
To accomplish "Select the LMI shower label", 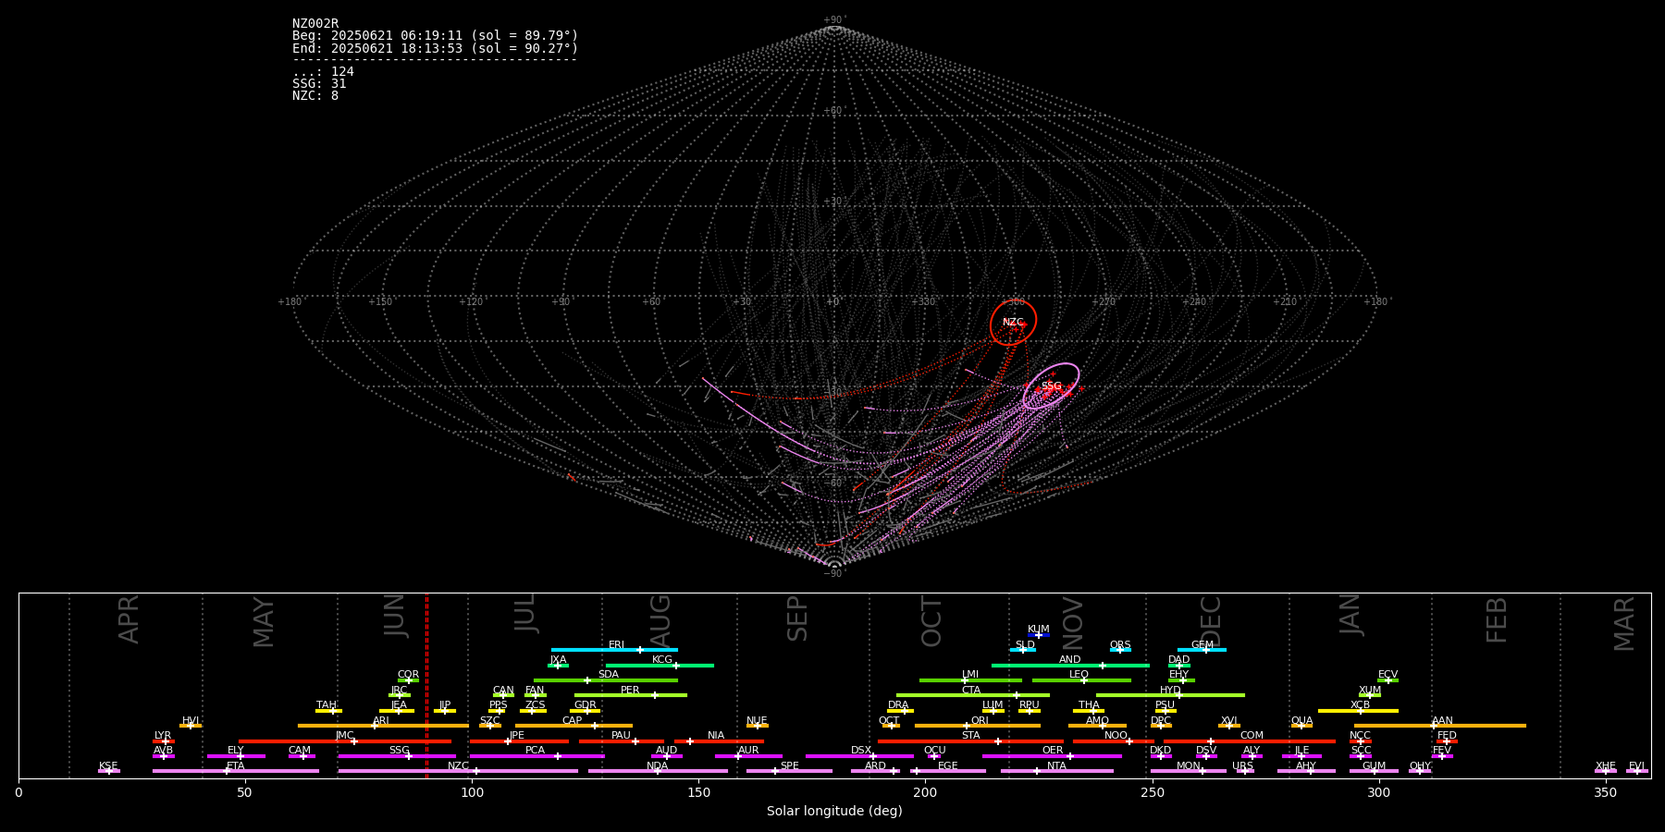I will click(969, 675).
